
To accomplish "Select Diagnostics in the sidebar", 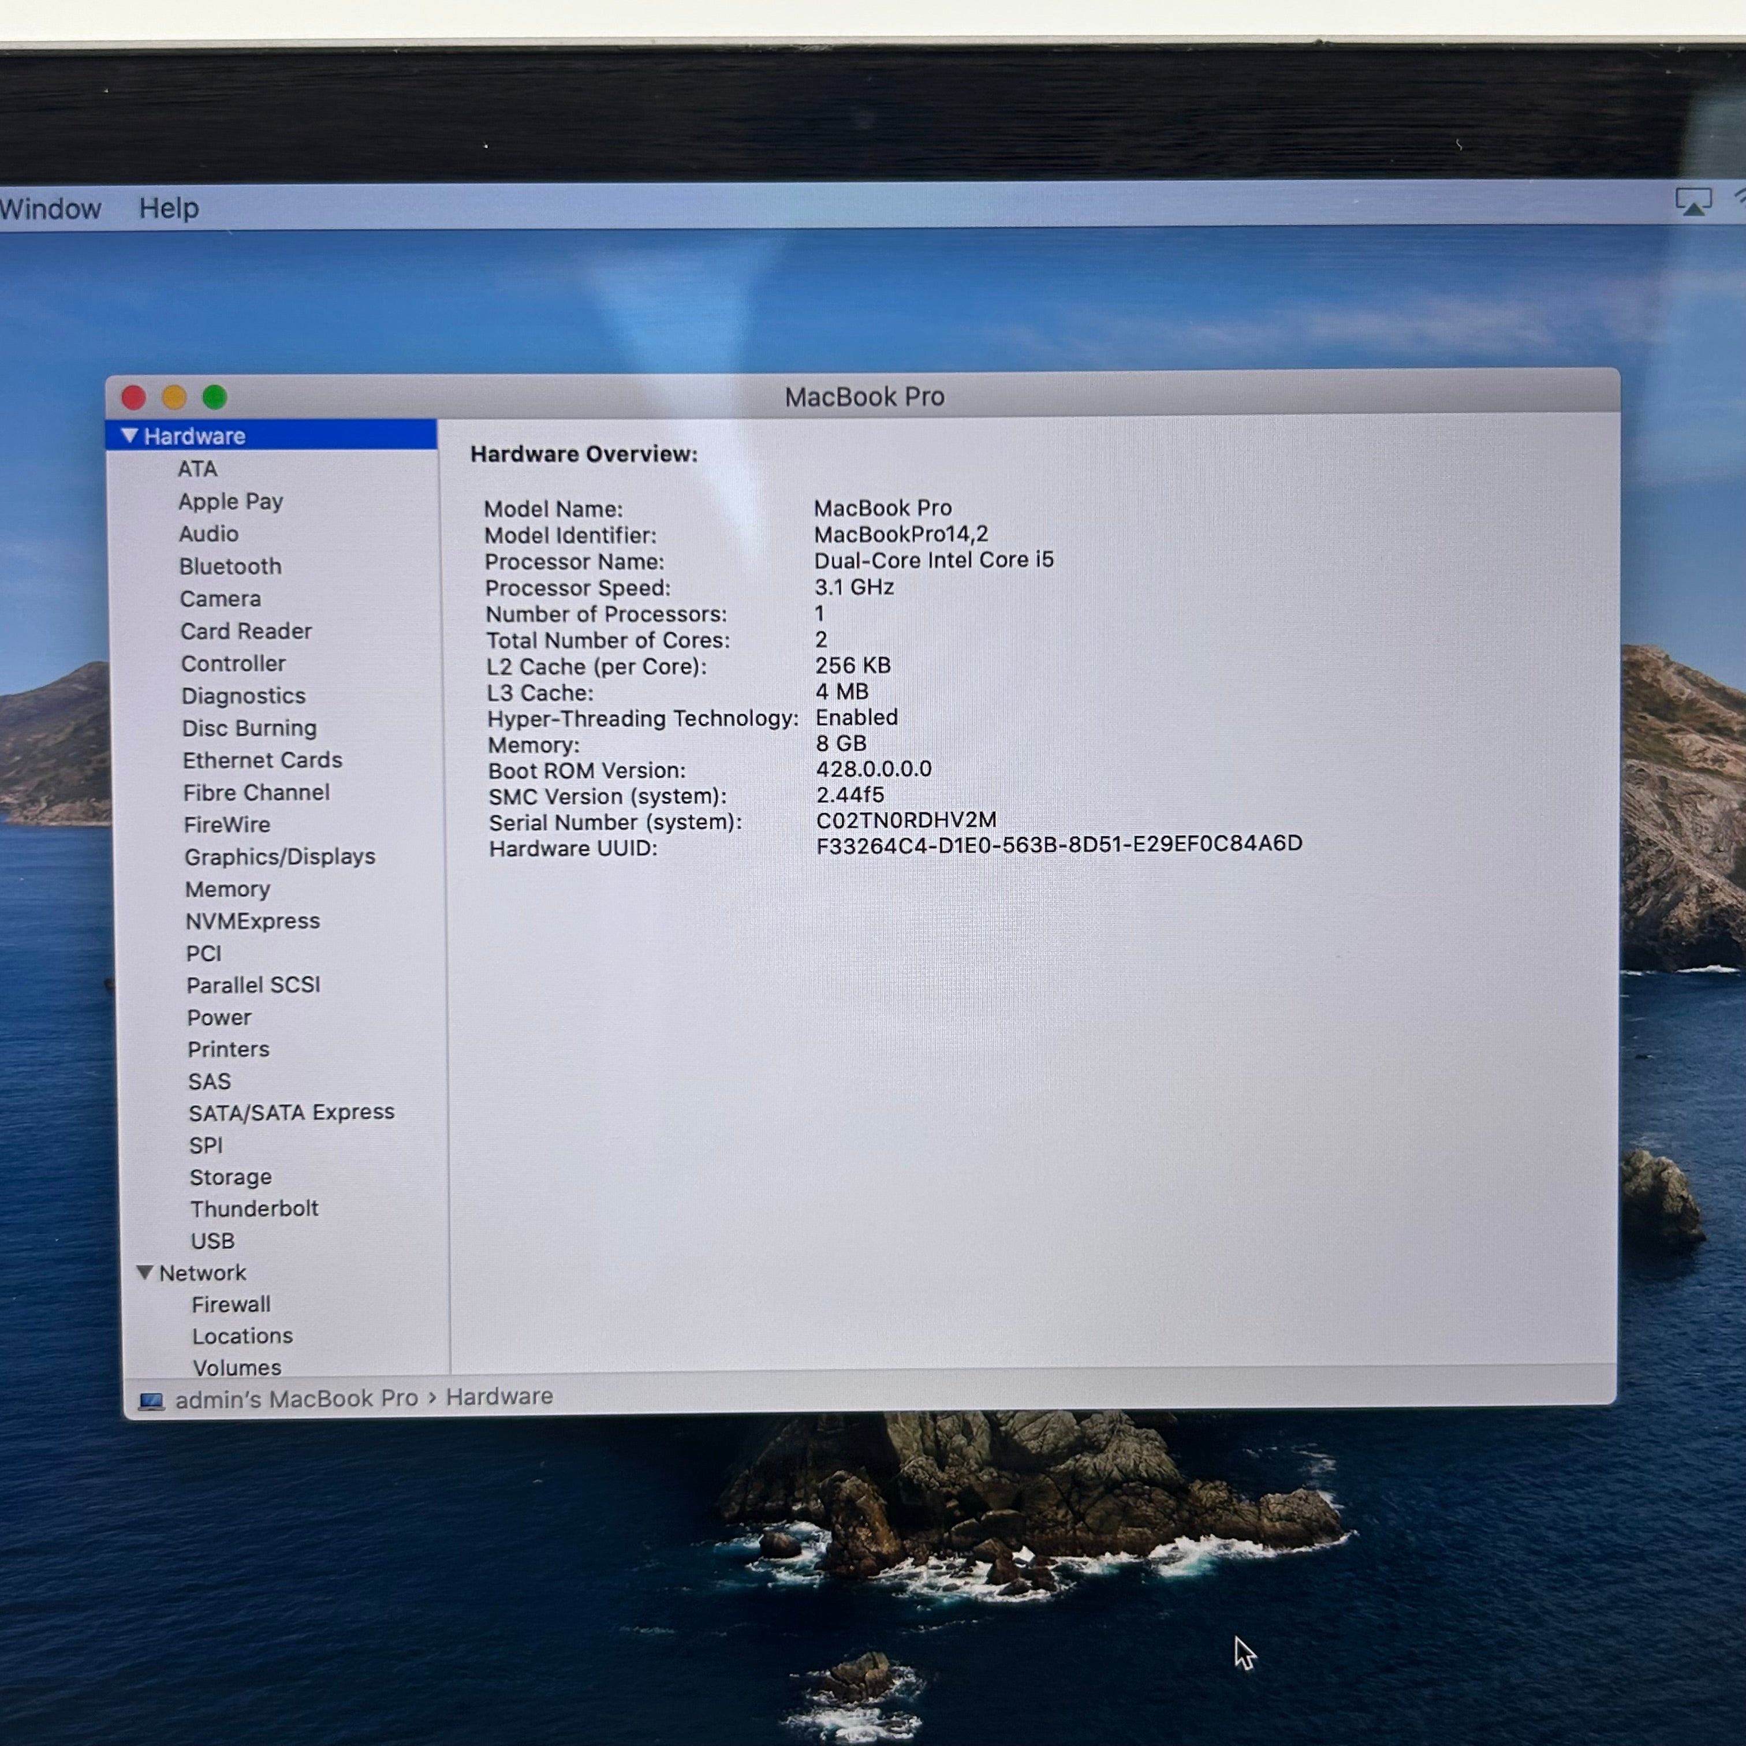I will click(243, 696).
